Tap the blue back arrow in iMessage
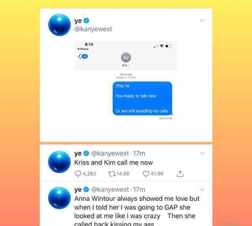252x226 pixels. tap(80, 57)
